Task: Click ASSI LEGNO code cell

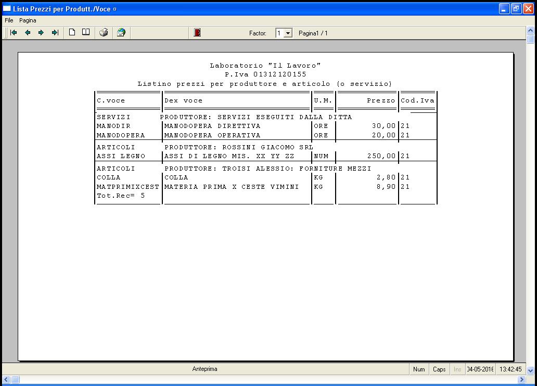Action: [121, 156]
